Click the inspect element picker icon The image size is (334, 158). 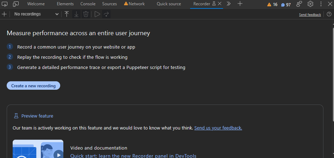point(5,4)
